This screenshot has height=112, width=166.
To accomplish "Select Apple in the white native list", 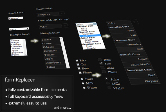I will pyautogui.click(x=15, y=51).
